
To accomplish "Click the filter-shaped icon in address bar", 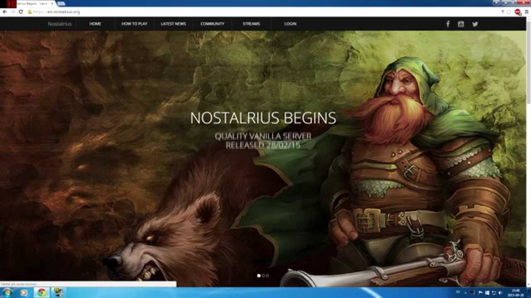I will 503,12.
